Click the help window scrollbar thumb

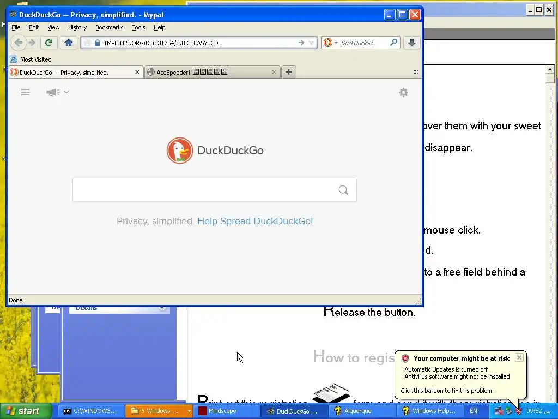point(550,79)
